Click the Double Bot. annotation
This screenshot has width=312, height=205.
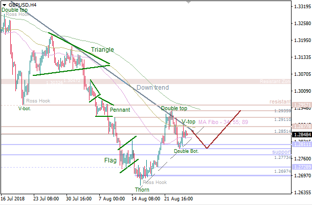[186, 151]
